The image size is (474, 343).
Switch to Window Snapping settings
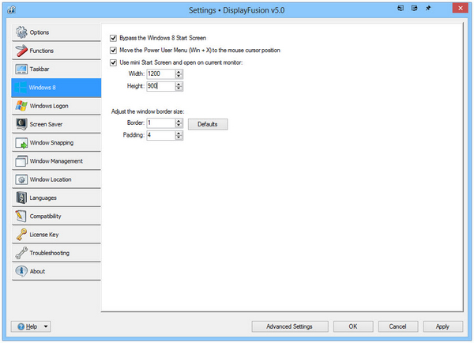click(x=56, y=143)
